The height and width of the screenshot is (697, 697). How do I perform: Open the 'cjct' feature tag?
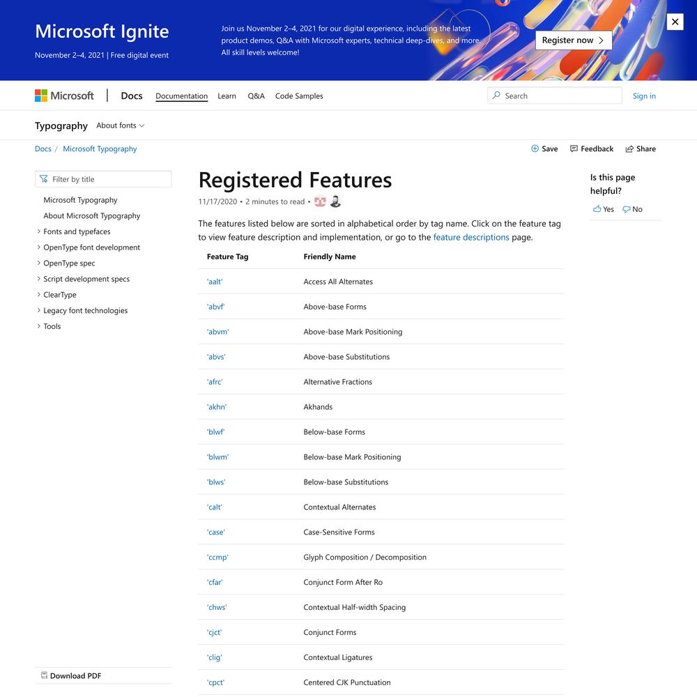pyautogui.click(x=214, y=632)
